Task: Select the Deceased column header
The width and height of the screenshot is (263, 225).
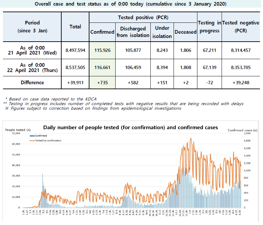Action: tap(185, 32)
